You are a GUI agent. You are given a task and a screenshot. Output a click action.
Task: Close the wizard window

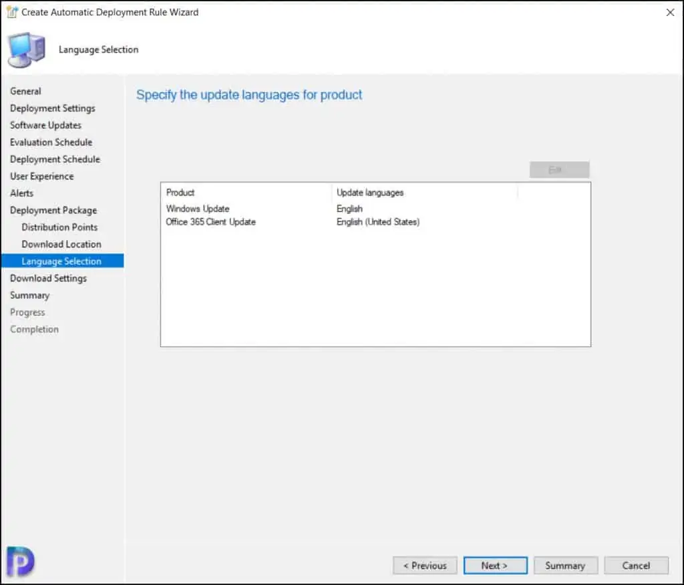click(x=670, y=12)
